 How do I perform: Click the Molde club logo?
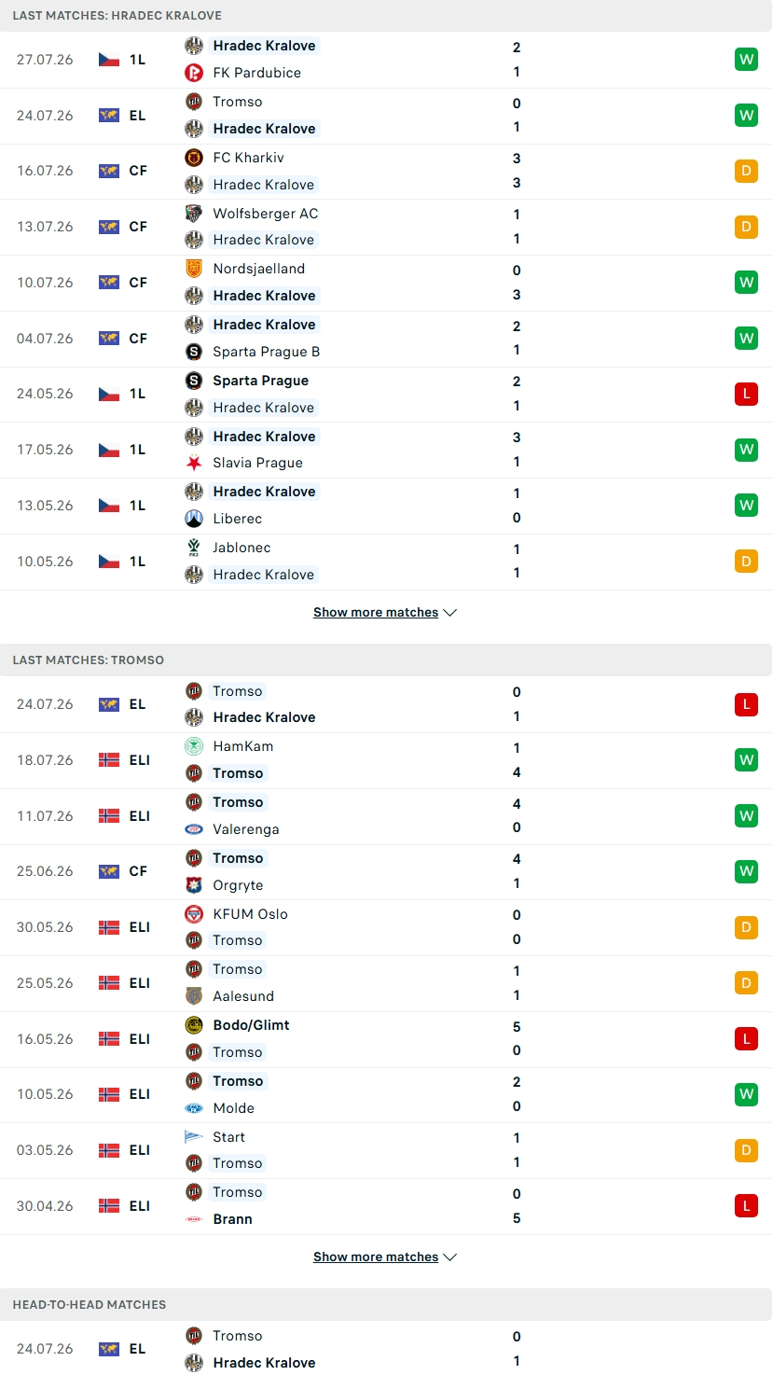[x=194, y=1108]
